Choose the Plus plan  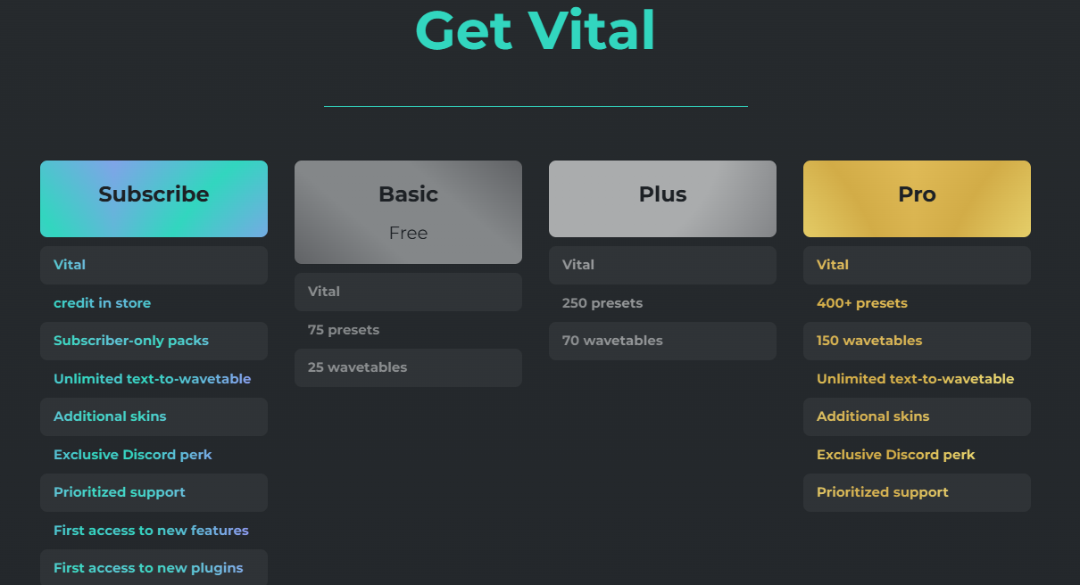pos(661,198)
